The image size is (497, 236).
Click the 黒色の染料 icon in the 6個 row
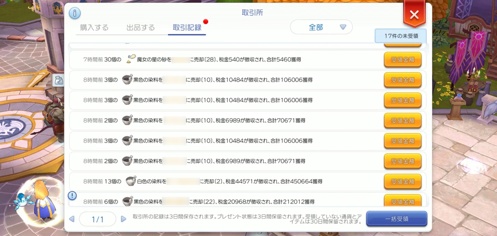128,201
